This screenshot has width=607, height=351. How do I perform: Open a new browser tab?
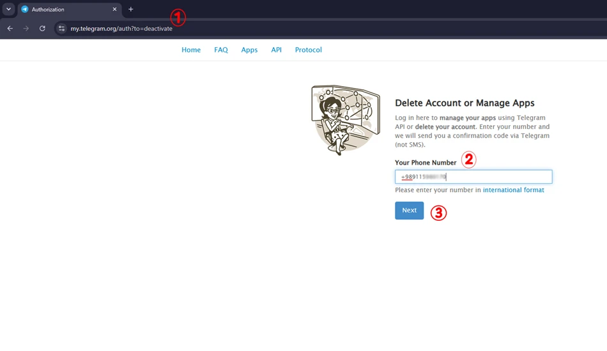131,10
